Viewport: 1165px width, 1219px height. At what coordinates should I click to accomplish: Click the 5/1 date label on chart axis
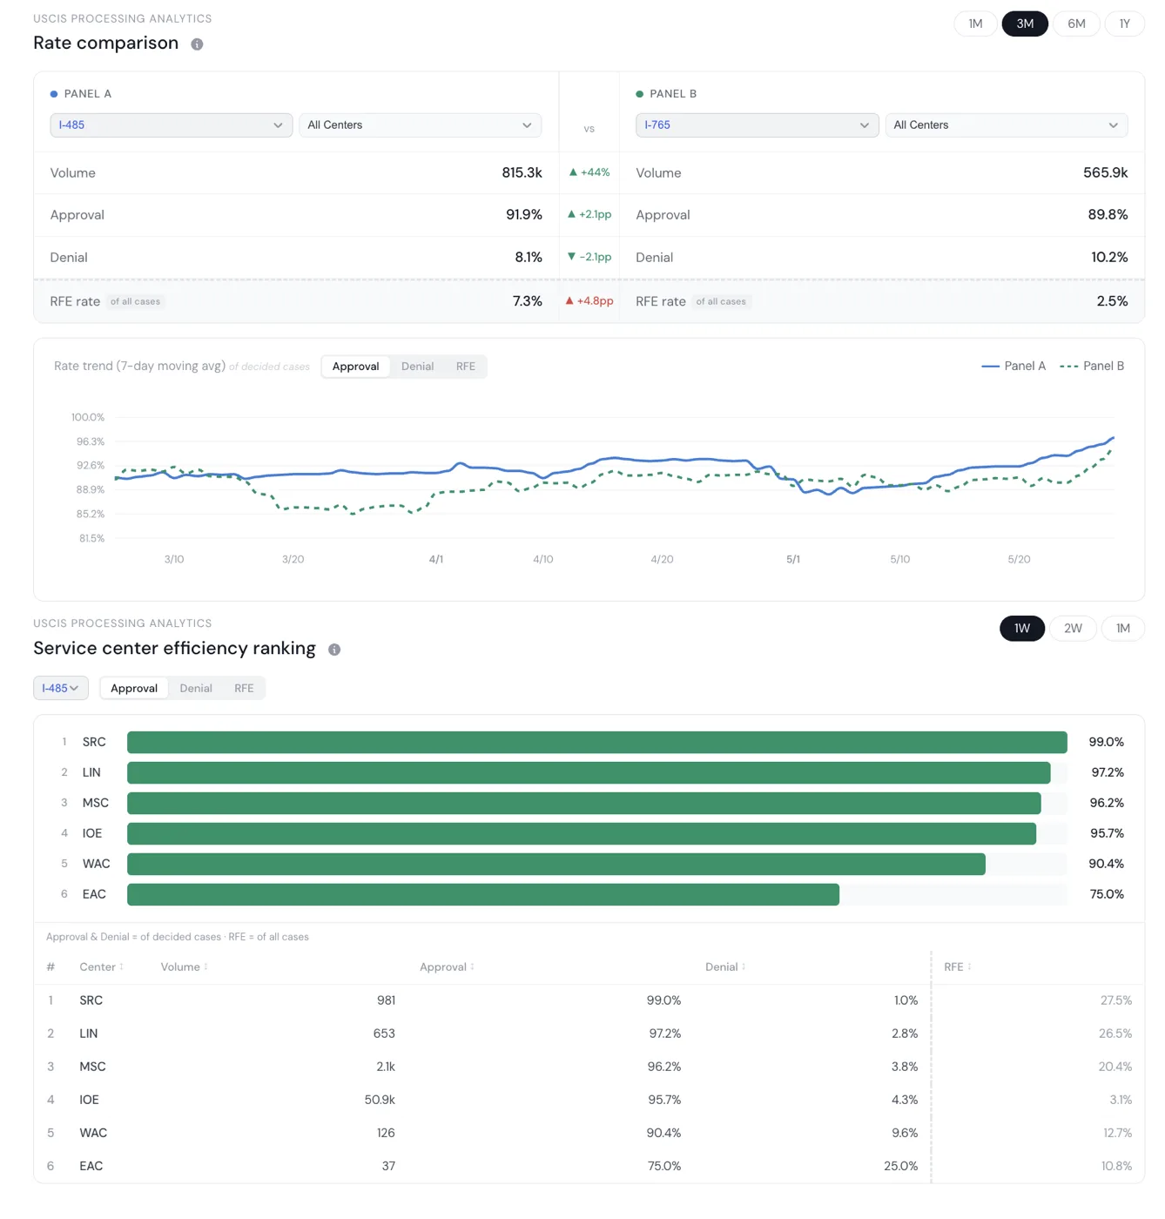point(793,559)
